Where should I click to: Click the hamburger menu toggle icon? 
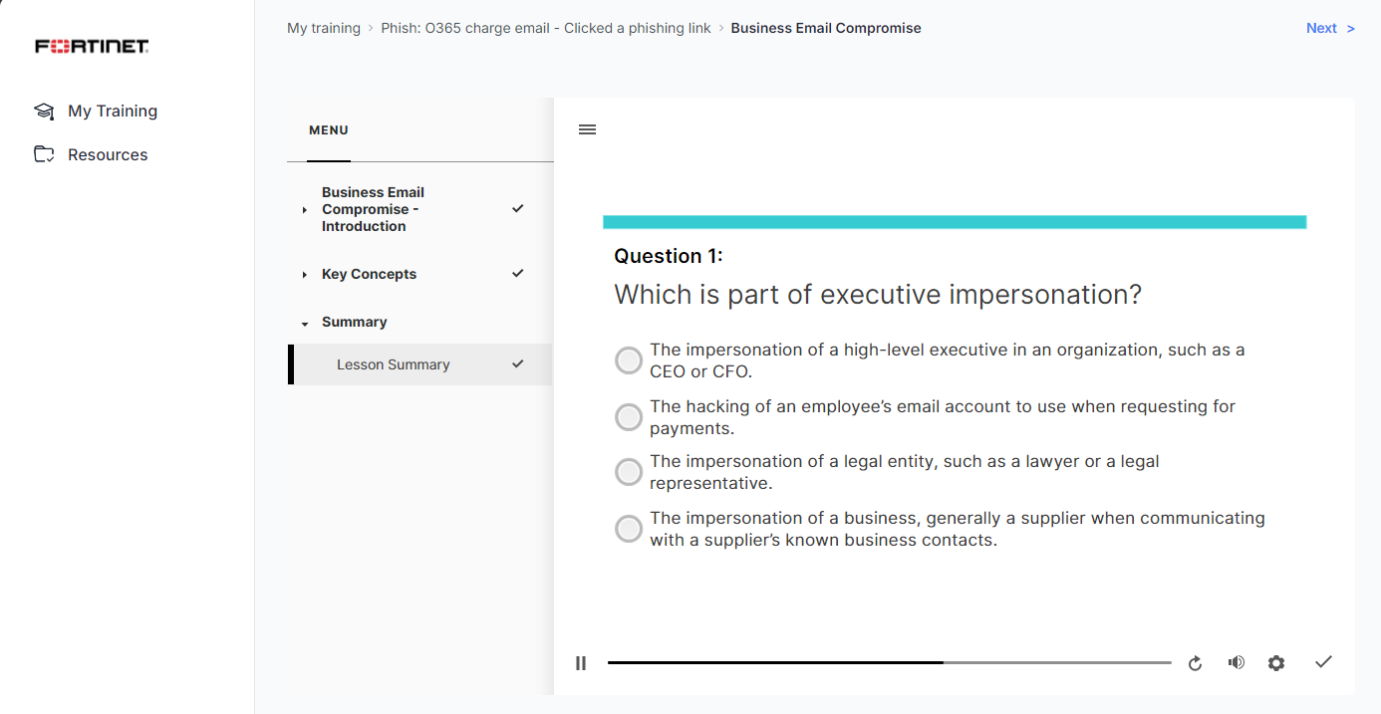click(x=588, y=129)
